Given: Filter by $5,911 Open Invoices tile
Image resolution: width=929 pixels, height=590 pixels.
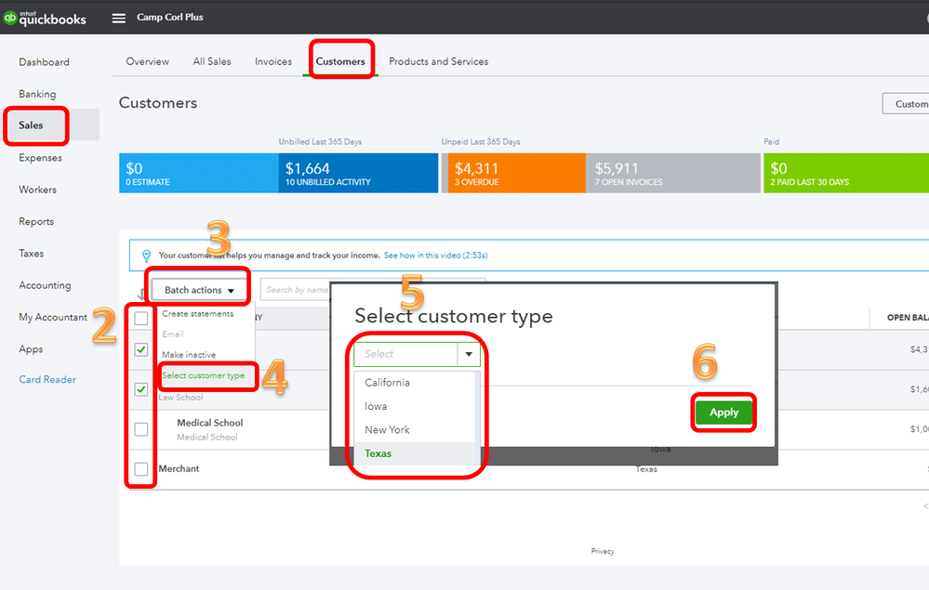Looking at the screenshot, I should (673, 173).
